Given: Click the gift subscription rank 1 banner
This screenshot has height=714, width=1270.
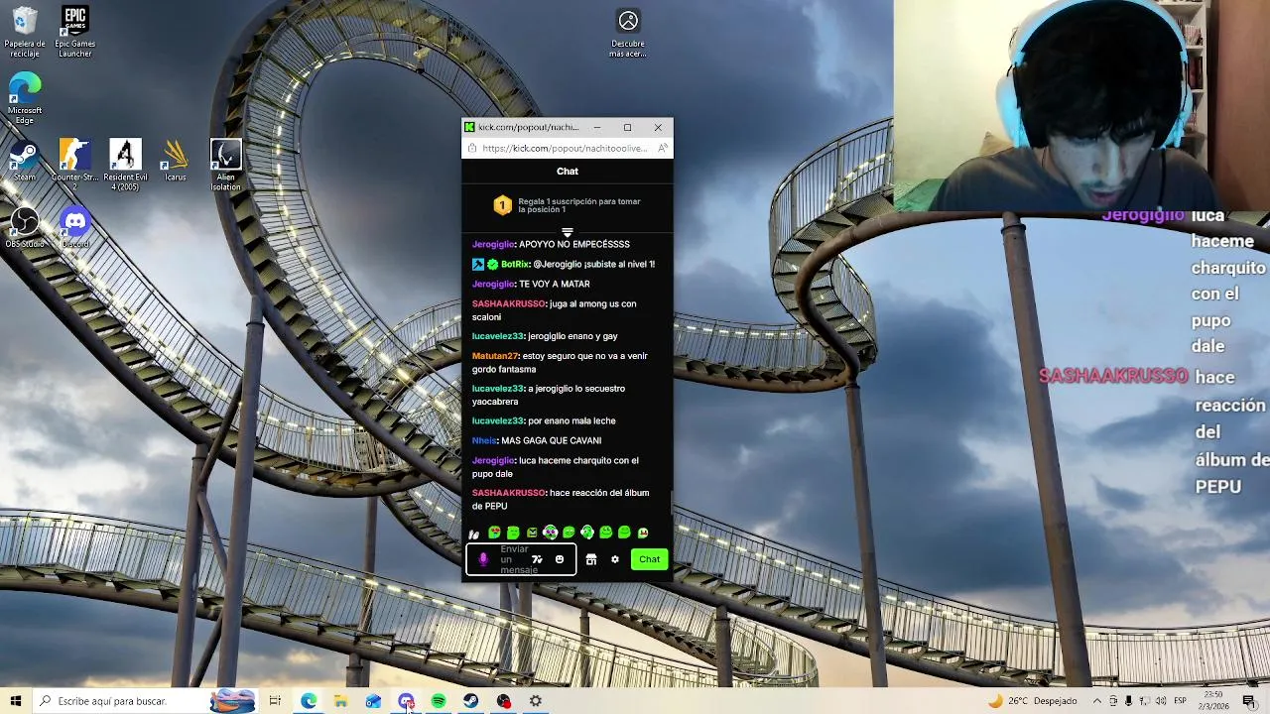Looking at the screenshot, I should 567,205.
